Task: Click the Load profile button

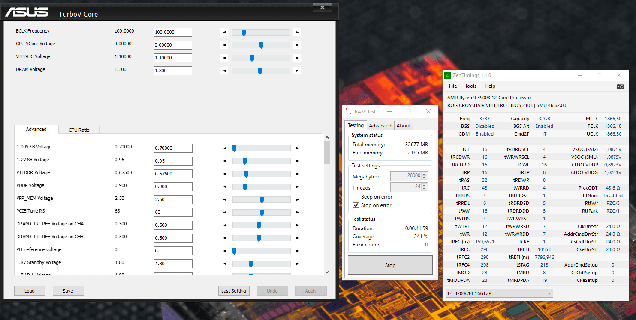Action: coord(30,291)
